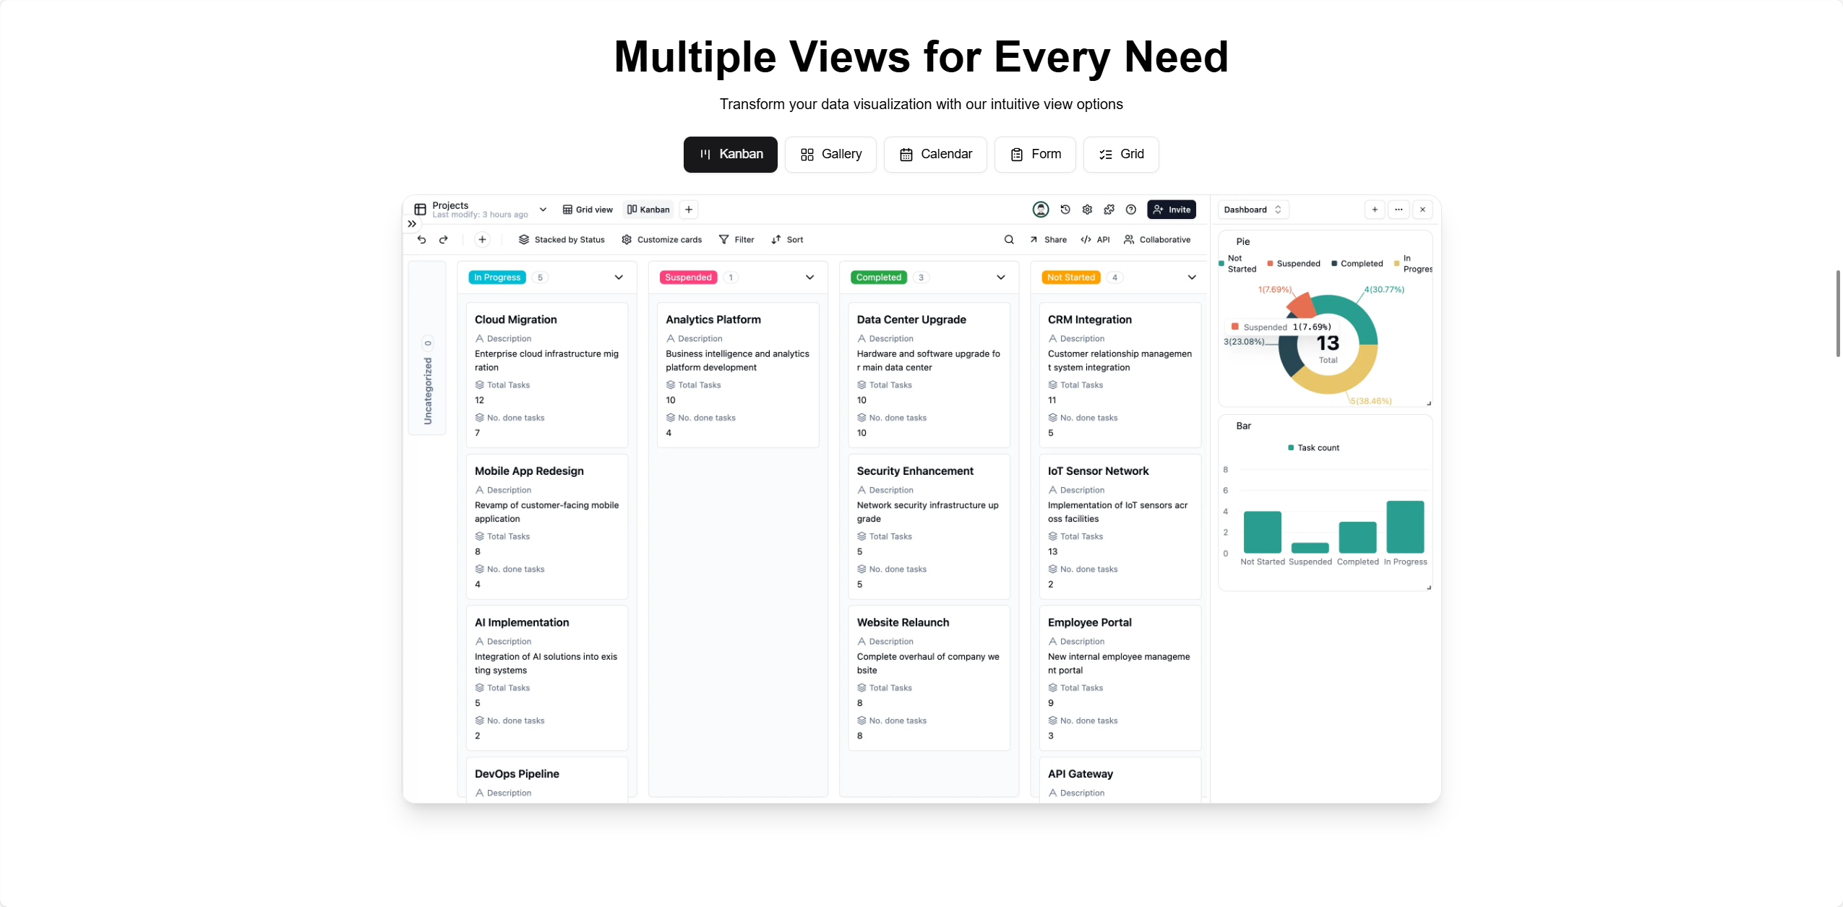Switch to the Calendar view tab
Screen dimensions: 1843x907
click(x=935, y=154)
